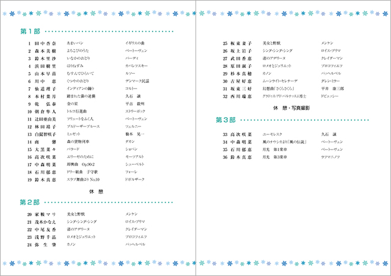The width and height of the screenshot is (391, 276).
Task: Click the piece '森の貨物列車'
Action: coord(78,142)
